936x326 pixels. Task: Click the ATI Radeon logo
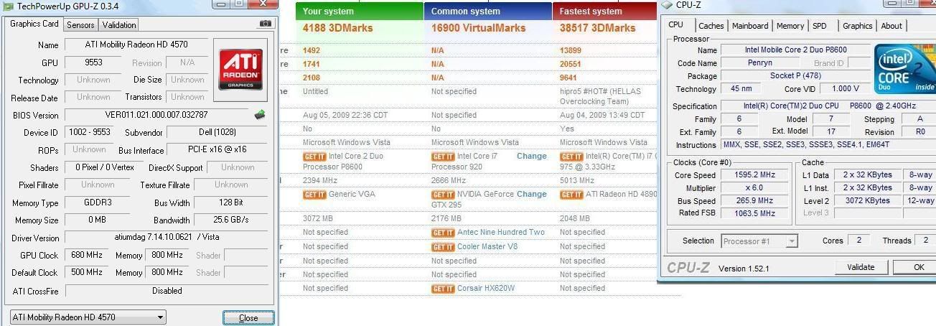(x=240, y=69)
